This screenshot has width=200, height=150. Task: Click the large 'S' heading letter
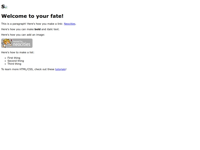(x=3, y=7)
